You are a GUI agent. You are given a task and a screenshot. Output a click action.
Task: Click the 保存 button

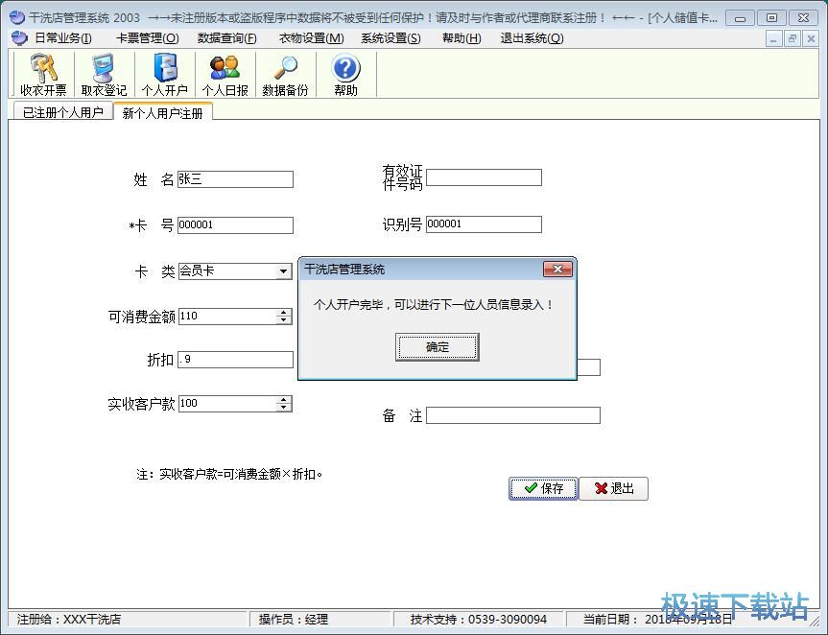point(543,488)
